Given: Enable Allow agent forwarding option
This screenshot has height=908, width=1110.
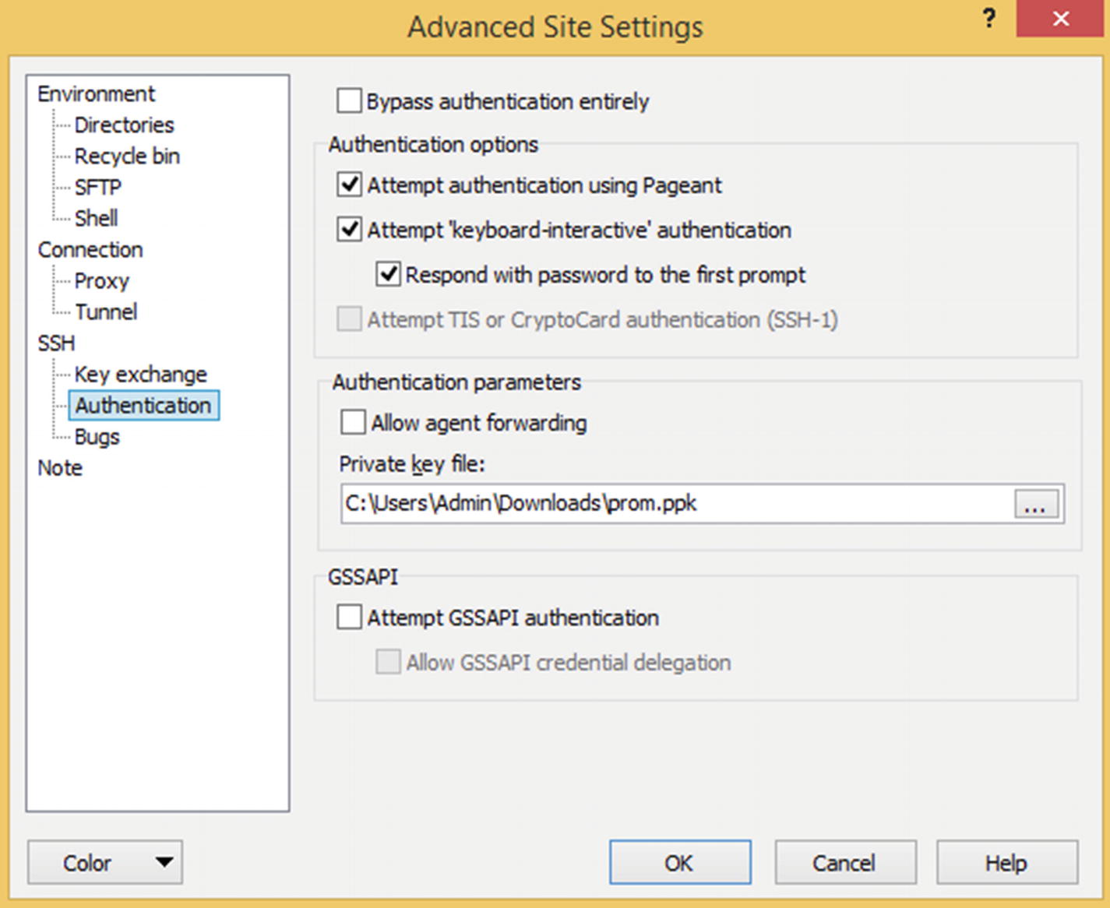Looking at the screenshot, I should (x=353, y=423).
